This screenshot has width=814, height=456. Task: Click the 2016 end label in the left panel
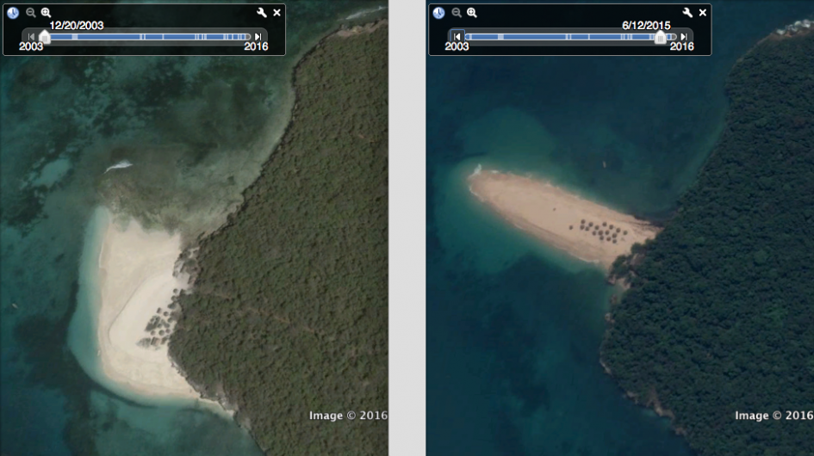click(x=256, y=46)
